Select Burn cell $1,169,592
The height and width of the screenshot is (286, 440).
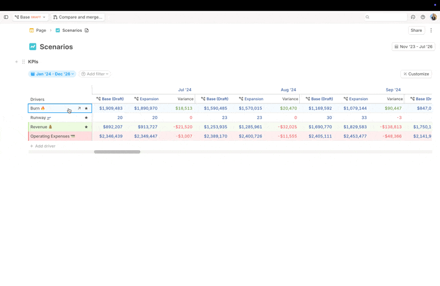pos(320,108)
